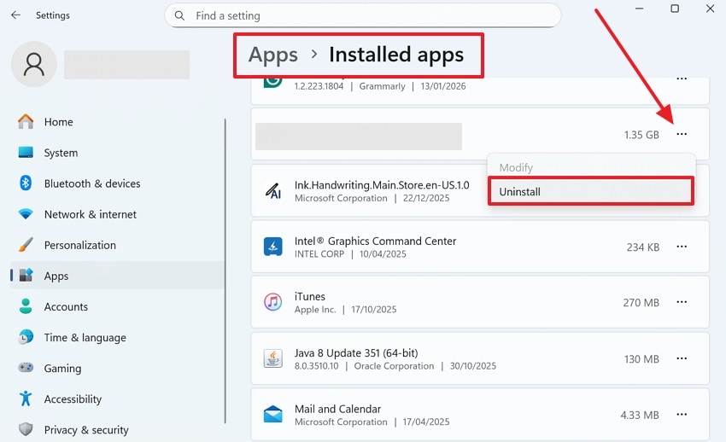Open Gaming settings
The height and width of the screenshot is (442, 726).
[118, 368]
